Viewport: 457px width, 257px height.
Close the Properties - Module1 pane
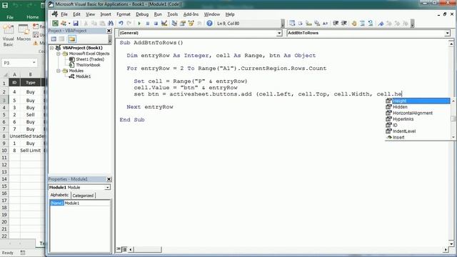tap(109, 179)
